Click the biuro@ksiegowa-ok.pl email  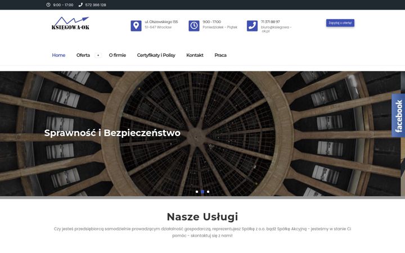(276, 29)
